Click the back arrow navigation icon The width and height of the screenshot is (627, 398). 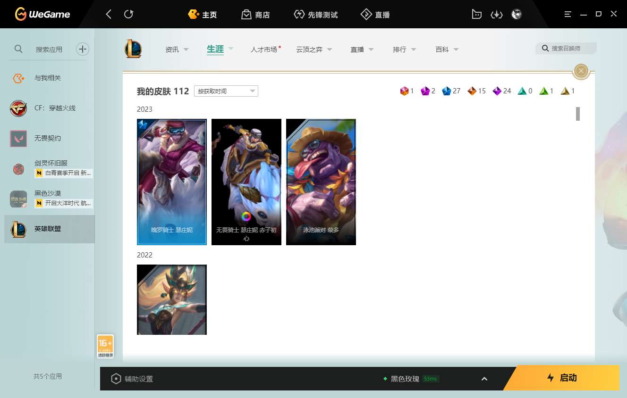(x=109, y=14)
